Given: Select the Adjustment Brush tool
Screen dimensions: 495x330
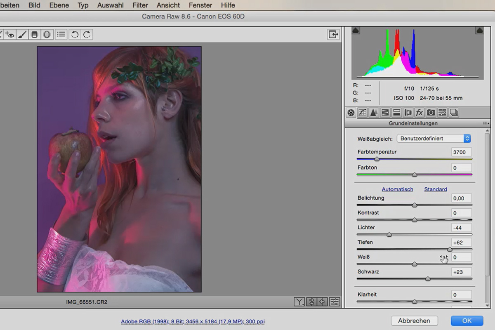Looking at the screenshot, I should point(22,35).
